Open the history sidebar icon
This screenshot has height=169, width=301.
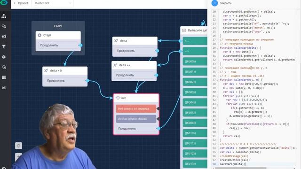coord(4,67)
